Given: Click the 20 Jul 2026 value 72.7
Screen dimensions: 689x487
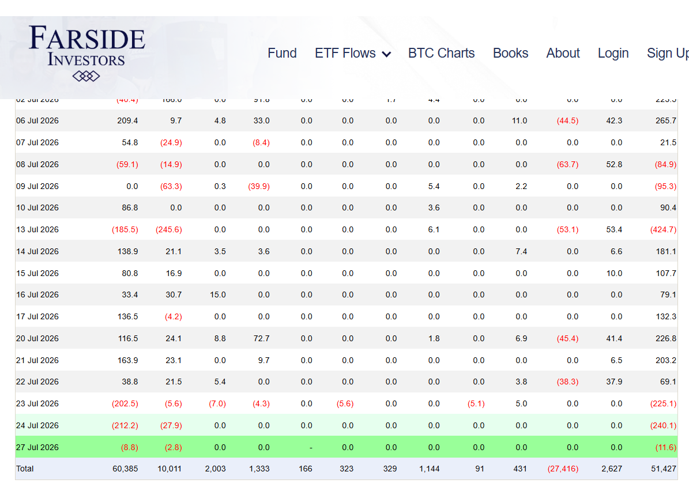Looking at the screenshot, I should 261,338.
